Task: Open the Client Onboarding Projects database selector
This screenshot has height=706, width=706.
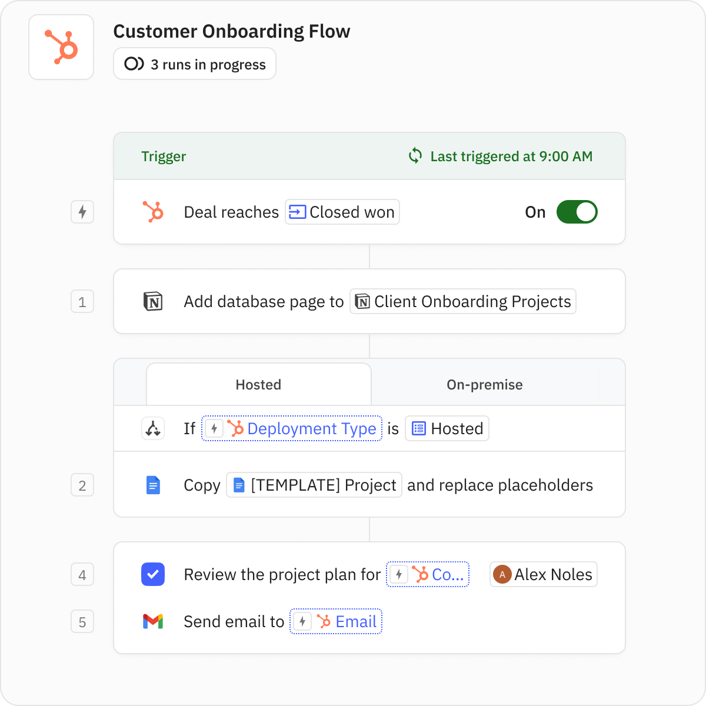Action: point(462,301)
